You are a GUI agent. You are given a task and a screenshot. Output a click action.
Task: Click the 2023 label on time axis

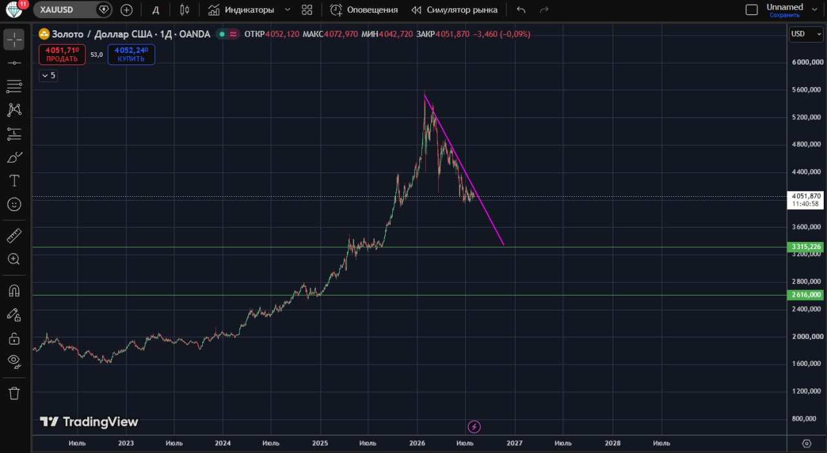126,443
